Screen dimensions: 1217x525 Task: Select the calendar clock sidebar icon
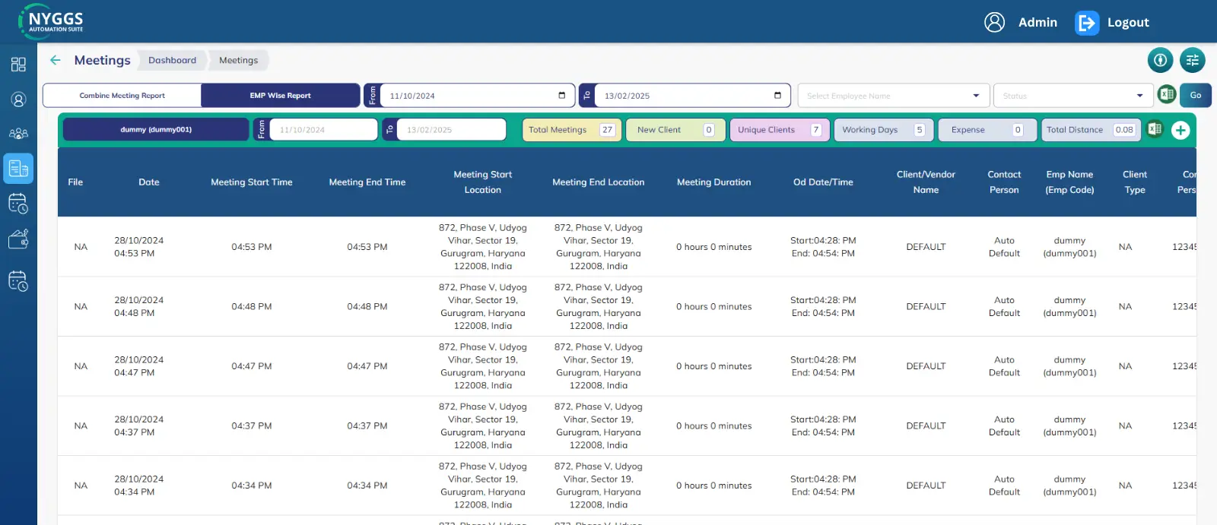tap(18, 204)
